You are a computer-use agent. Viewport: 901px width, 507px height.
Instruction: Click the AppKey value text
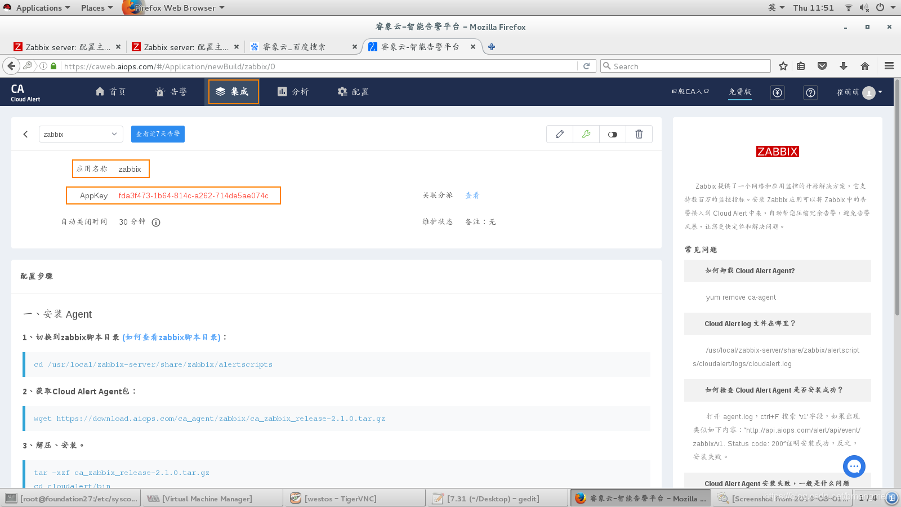193,195
